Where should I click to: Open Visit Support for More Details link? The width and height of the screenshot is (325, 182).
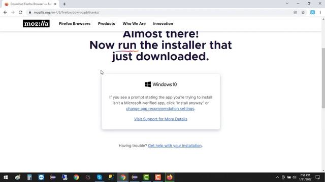[160, 119]
